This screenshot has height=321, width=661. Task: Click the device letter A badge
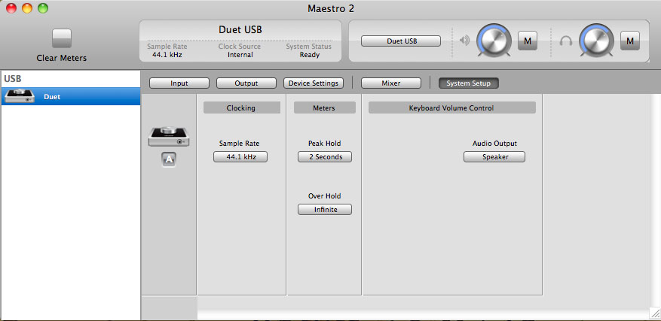(169, 159)
